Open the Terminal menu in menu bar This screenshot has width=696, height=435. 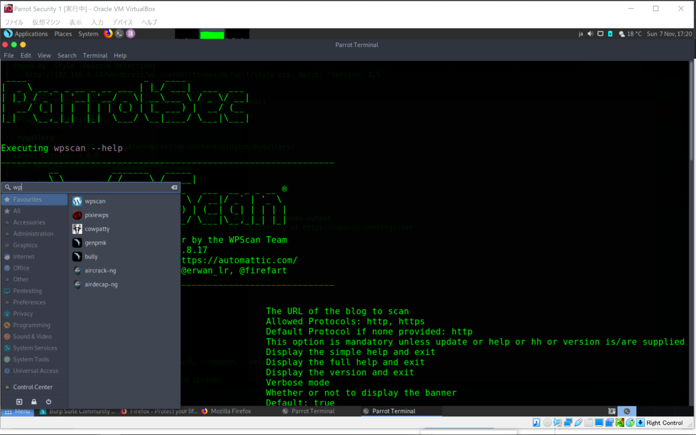click(95, 56)
